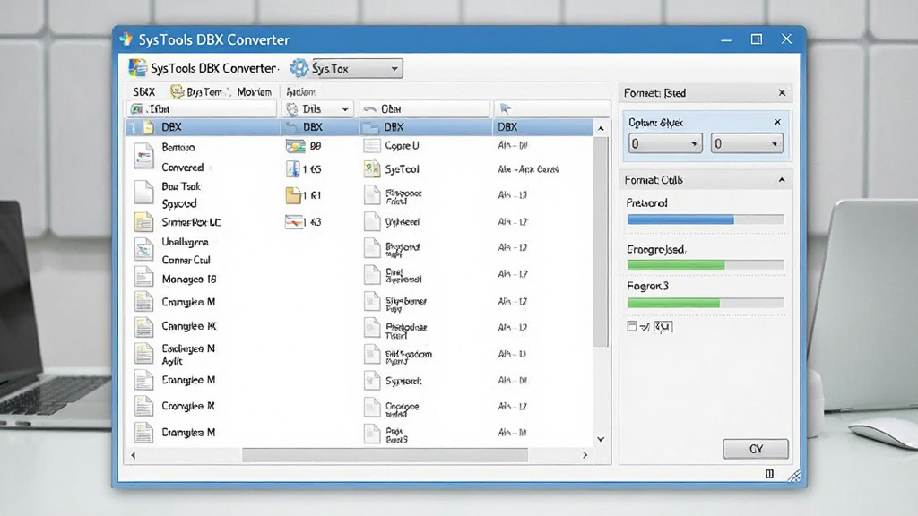
Task: Click the blue gear icon beside Sys Tox
Action: coord(299,68)
